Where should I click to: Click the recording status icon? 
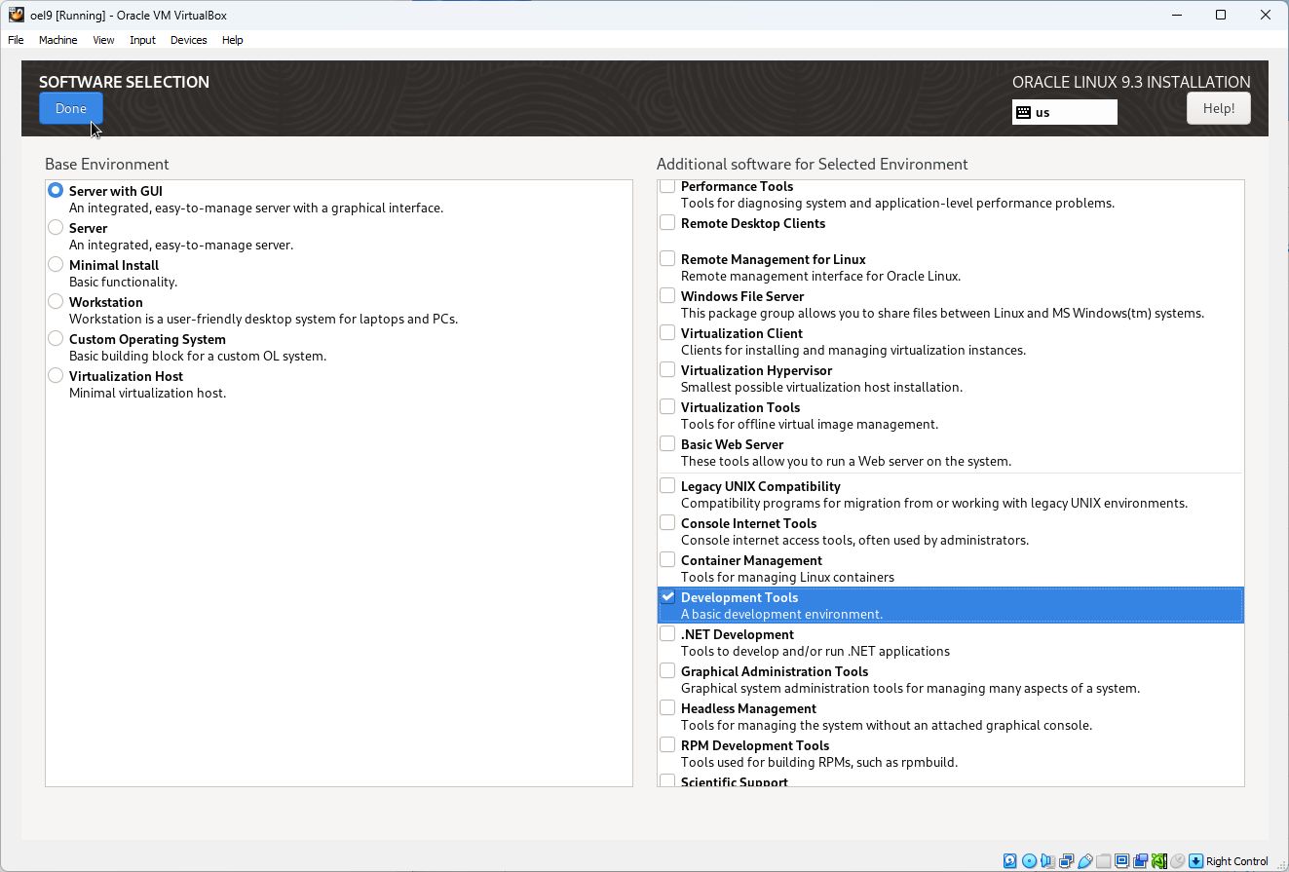[x=1140, y=861]
